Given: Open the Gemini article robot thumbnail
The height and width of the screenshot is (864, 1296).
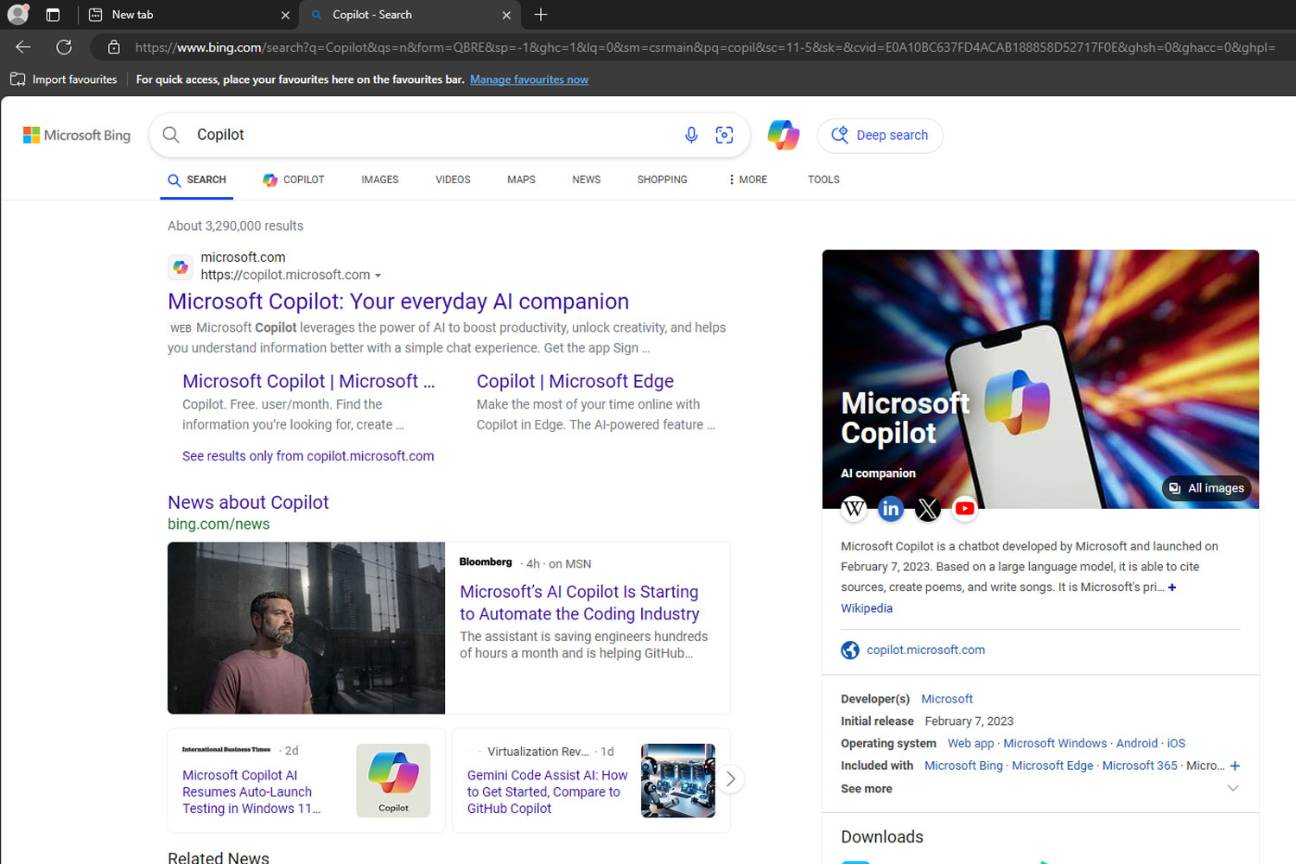Looking at the screenshot, I should click(x=678, y=780).
